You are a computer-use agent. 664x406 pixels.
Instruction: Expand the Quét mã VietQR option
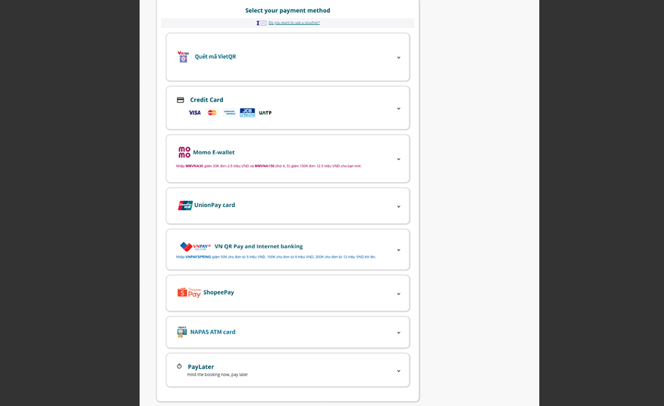click(398, 58)
